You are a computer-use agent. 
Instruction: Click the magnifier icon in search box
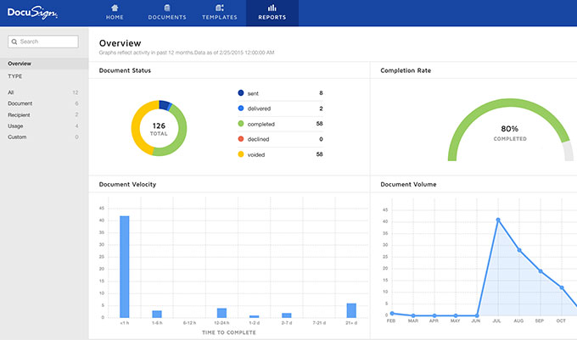14,42
